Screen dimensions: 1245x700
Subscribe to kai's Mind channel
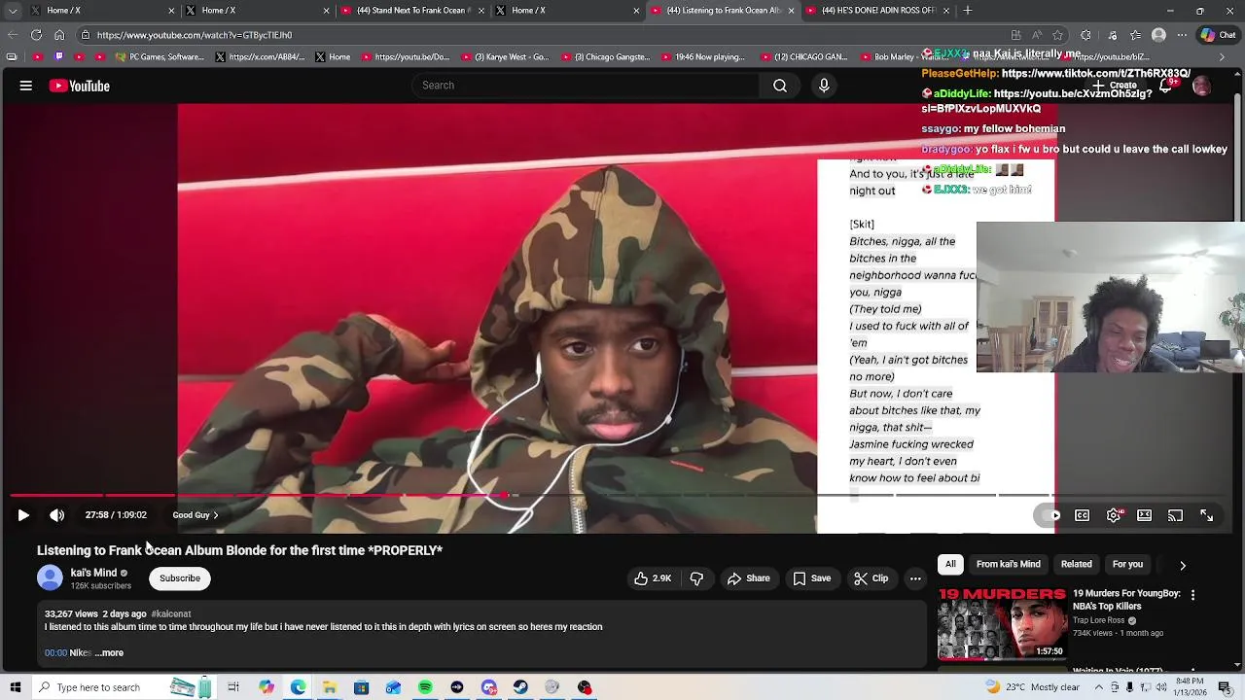180,578
